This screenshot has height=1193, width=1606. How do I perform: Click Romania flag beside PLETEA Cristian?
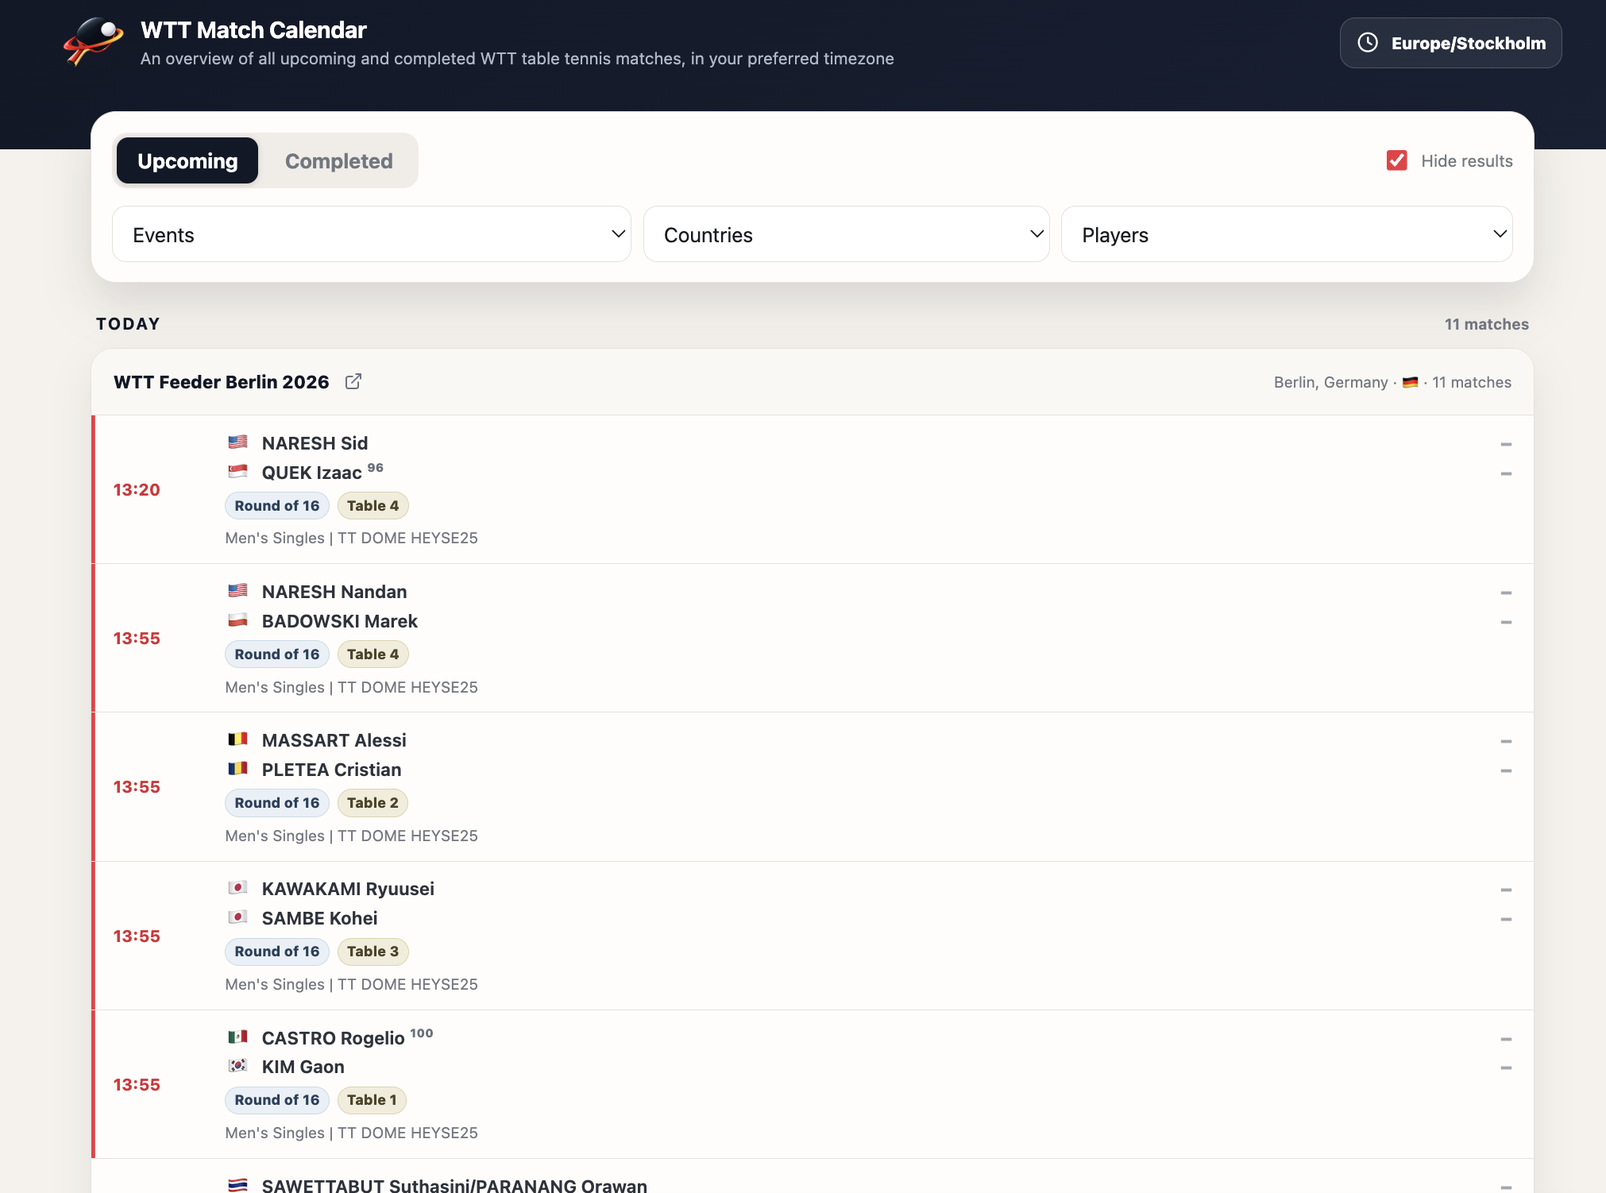point(237,769)
